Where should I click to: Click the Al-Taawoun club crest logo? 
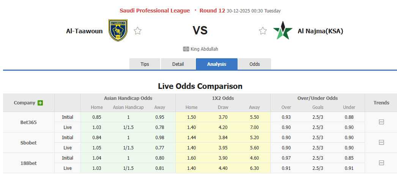[118, 31]
